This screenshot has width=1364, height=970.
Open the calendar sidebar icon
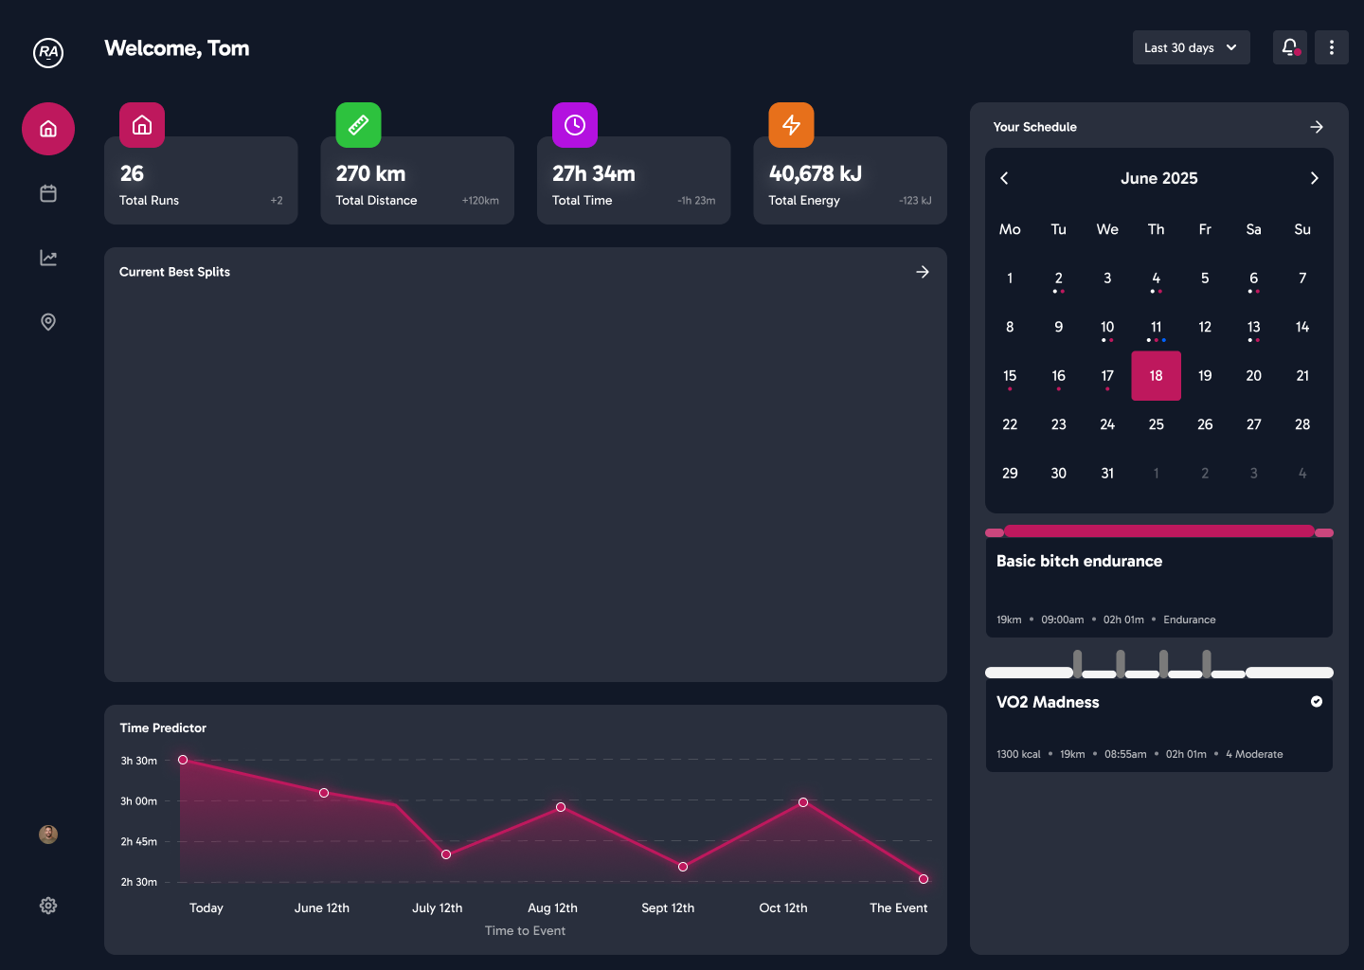48,193
